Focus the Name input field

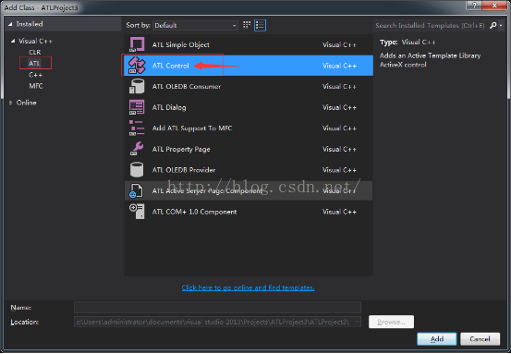coord(217,307)
